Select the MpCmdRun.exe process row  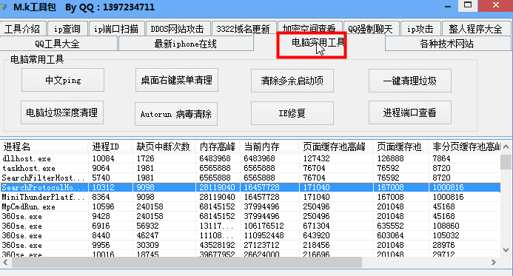(250, 206)
